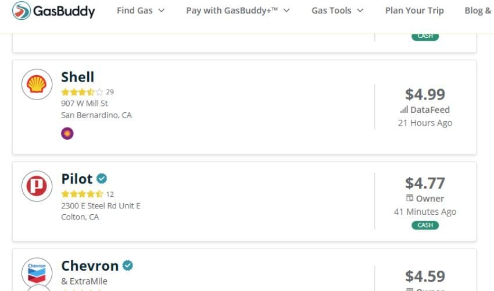The image size is (494, 291).
Task: Click Shell's star rating
Action: 82,92
